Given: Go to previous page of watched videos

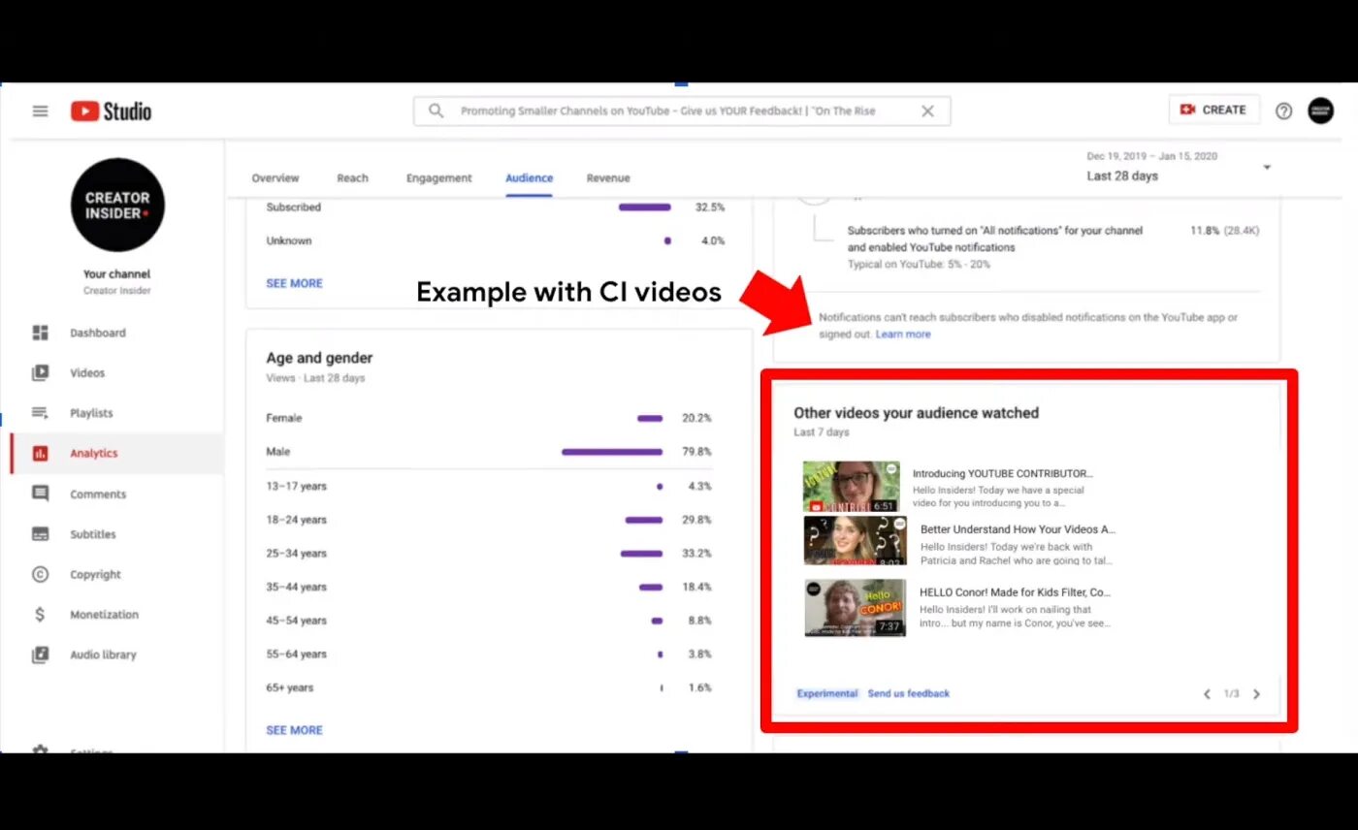Looking at the screenshot, I should click(x=1207, y=694).
